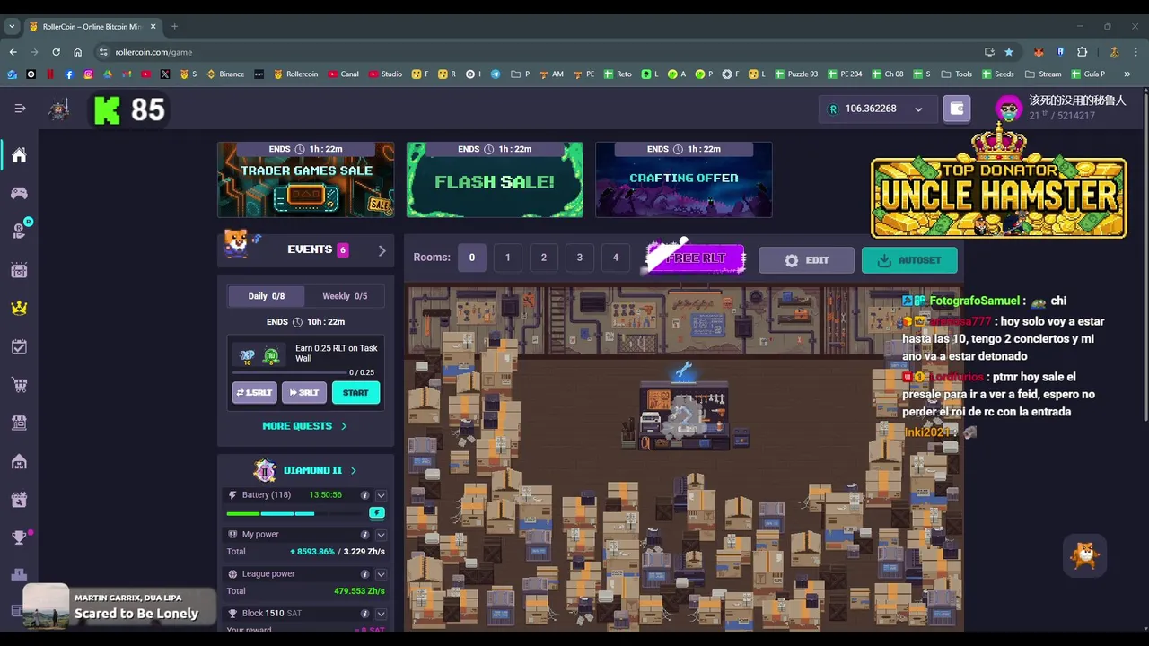Expand the My power section chevron

381,535
